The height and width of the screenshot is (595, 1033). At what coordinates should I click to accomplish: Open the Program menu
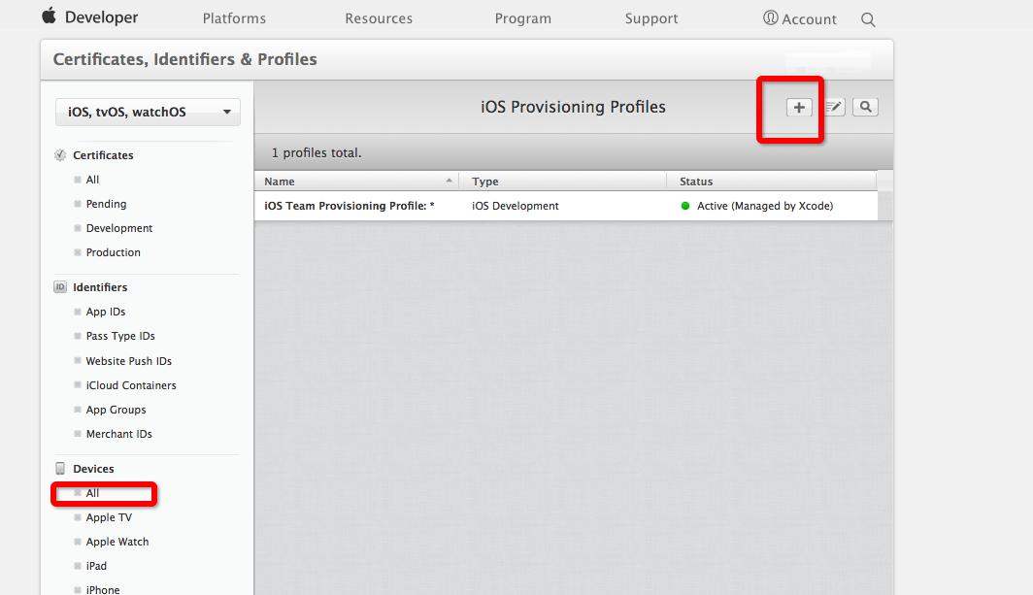coord(523,18)
